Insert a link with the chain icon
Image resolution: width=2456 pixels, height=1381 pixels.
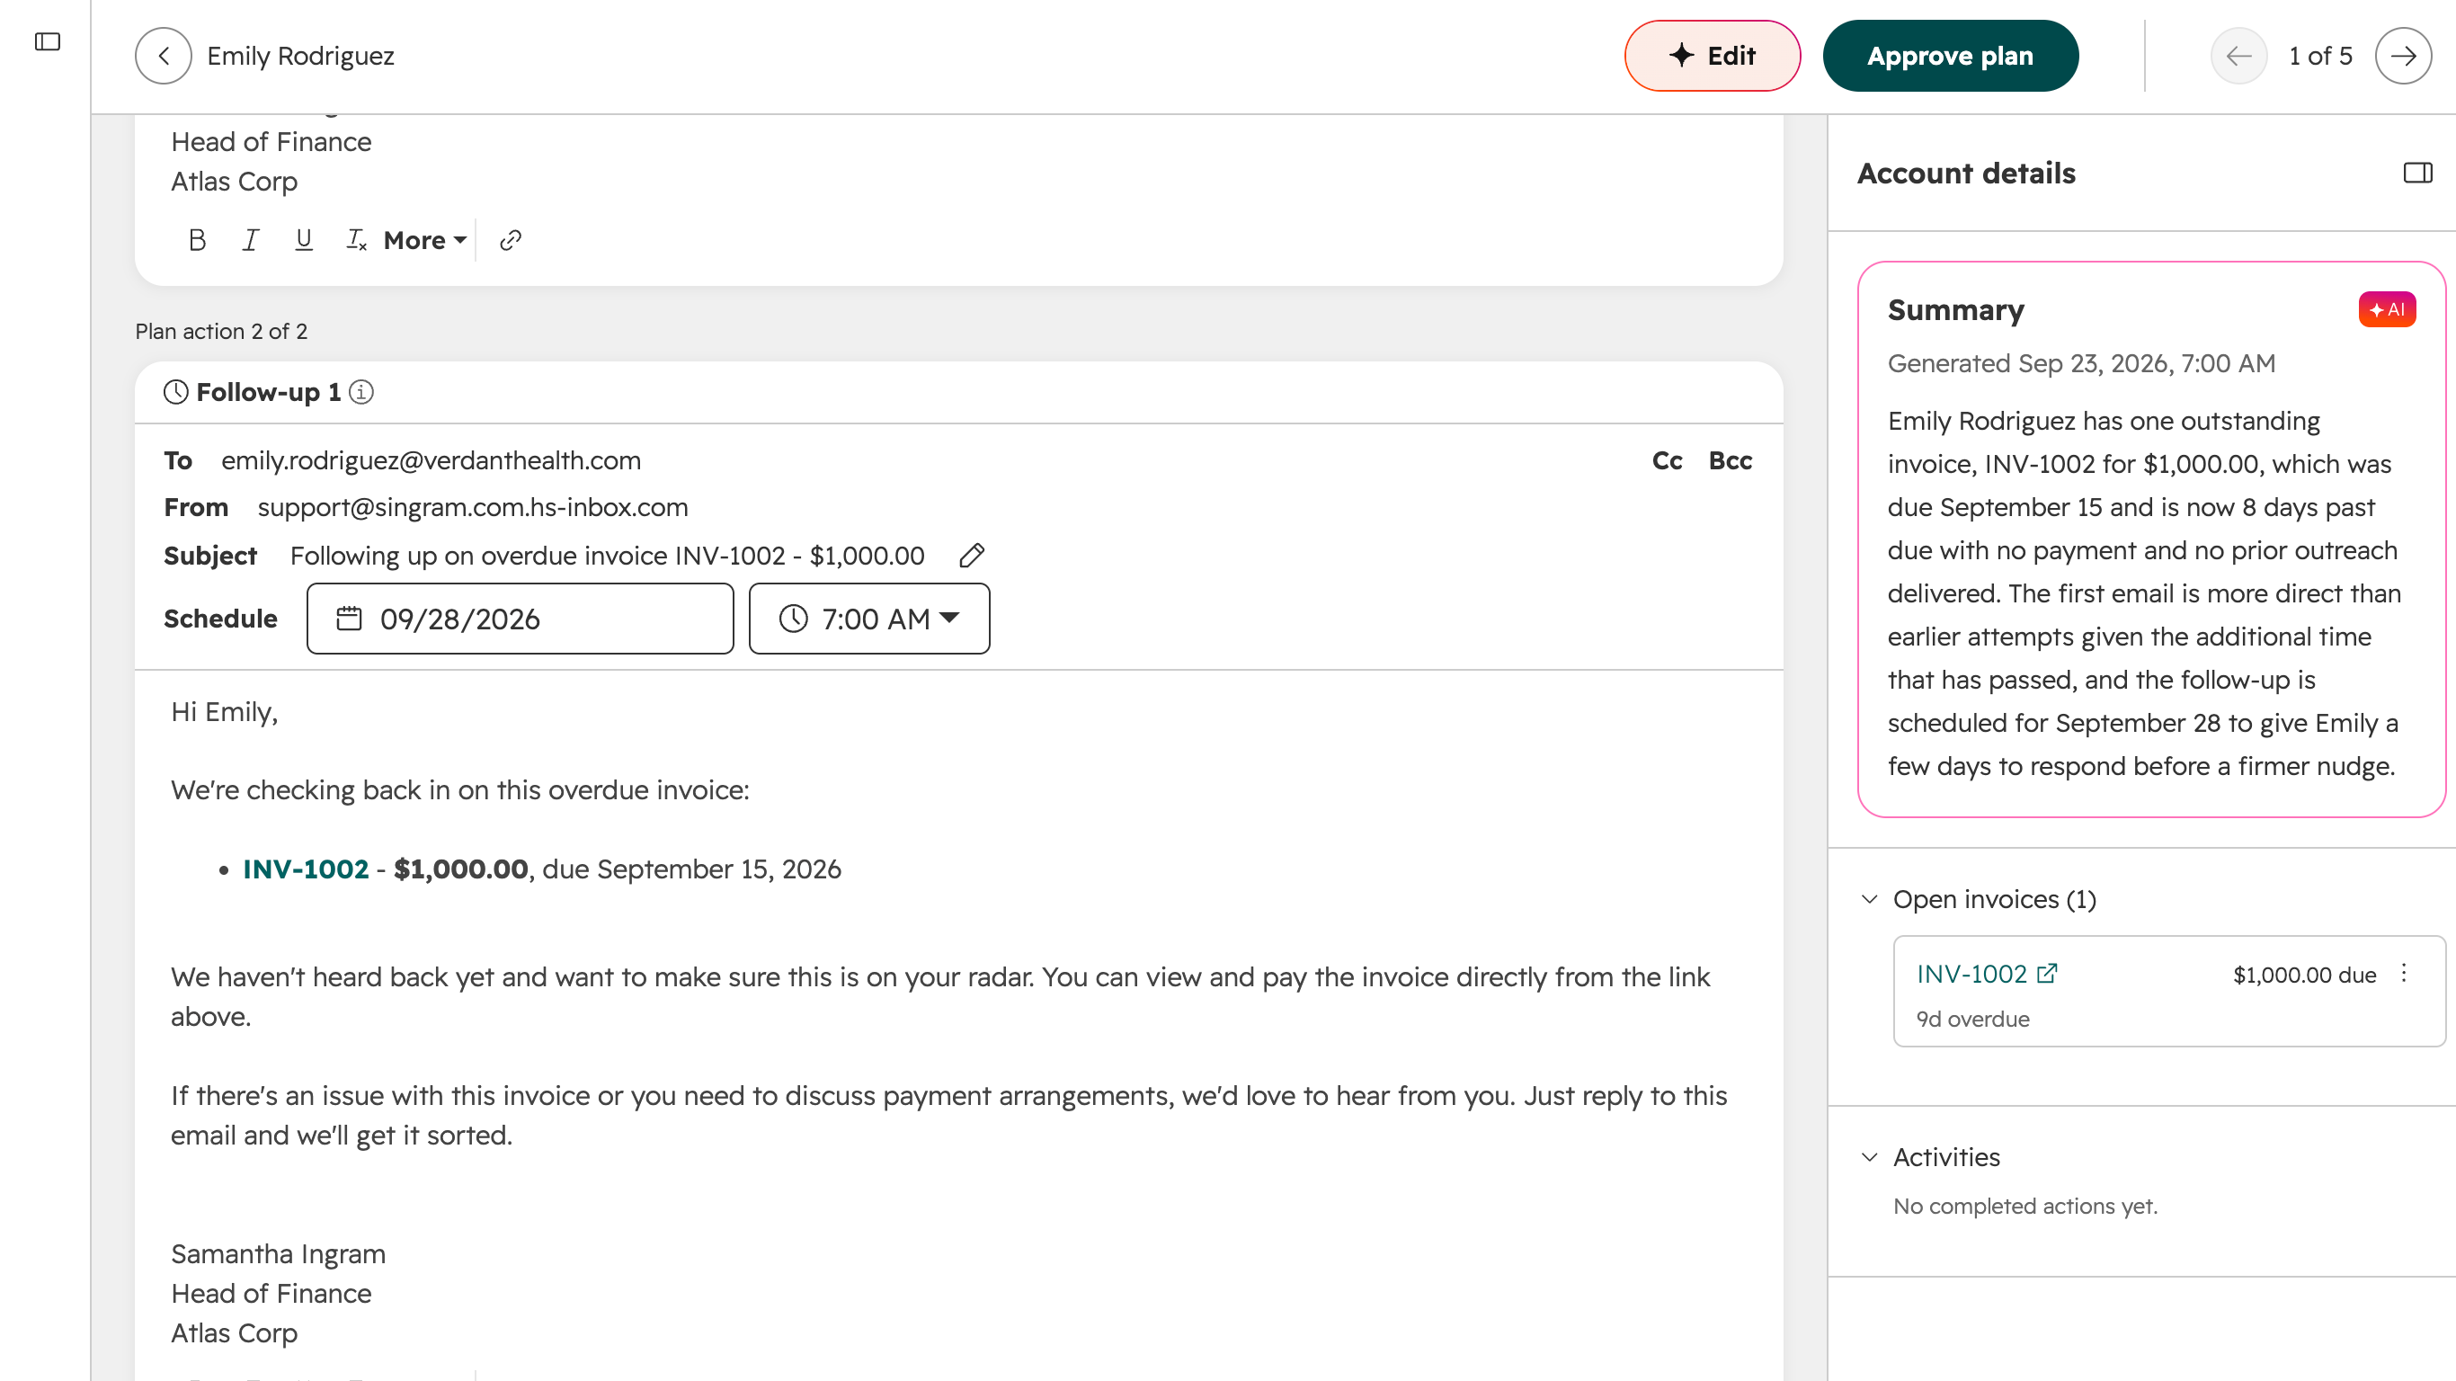point(510,239)
